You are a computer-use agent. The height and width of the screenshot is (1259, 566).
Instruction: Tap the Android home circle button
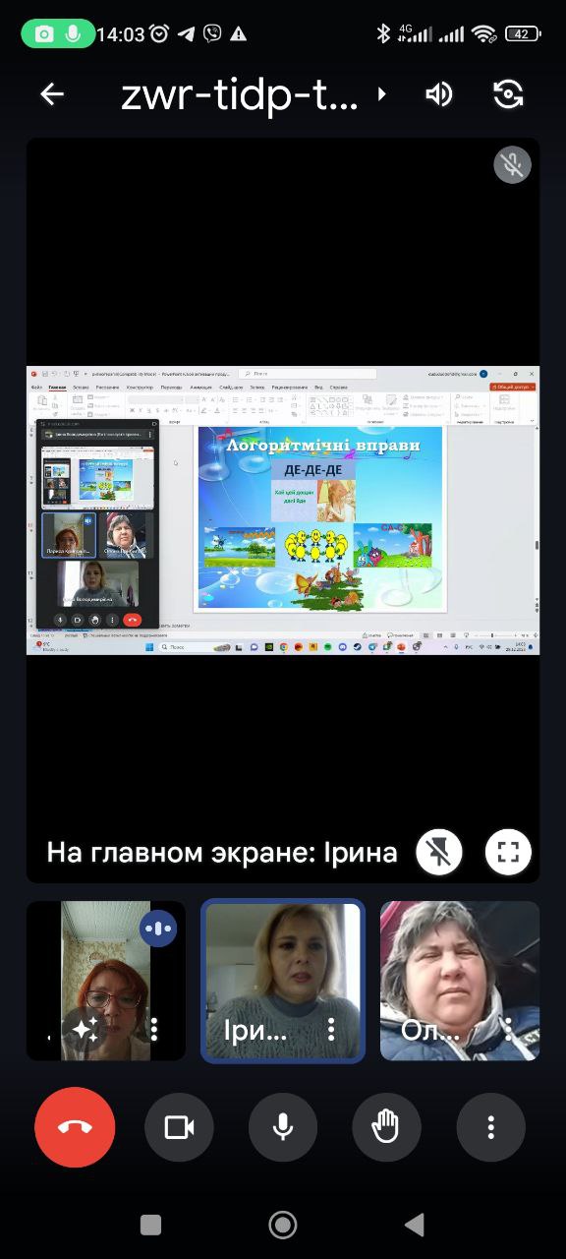283,1225
